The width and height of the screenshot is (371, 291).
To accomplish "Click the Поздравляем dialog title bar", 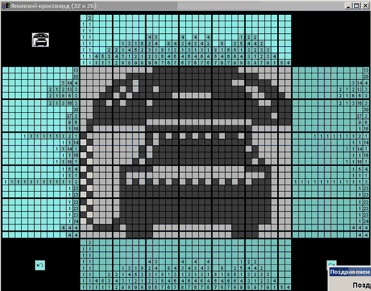I will (350, 272).
